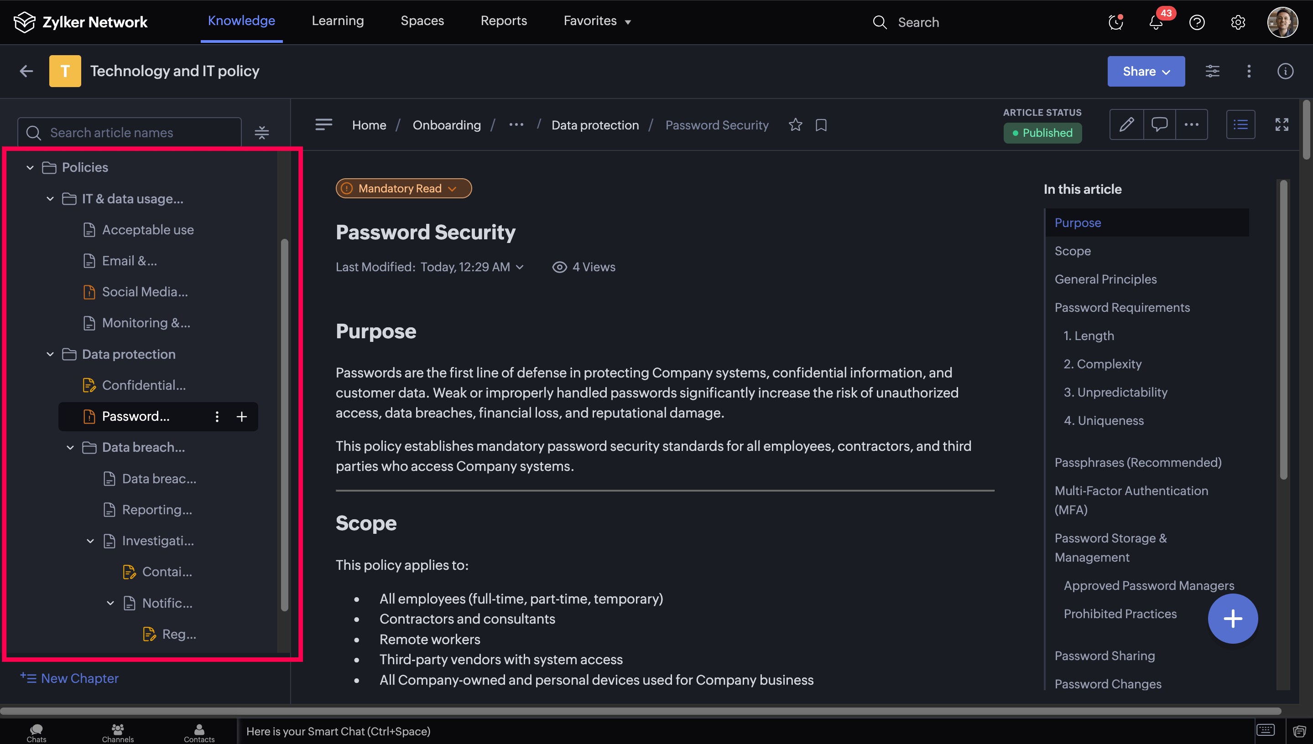Toggle the left sidebar hamburger icon

[323, 124]
